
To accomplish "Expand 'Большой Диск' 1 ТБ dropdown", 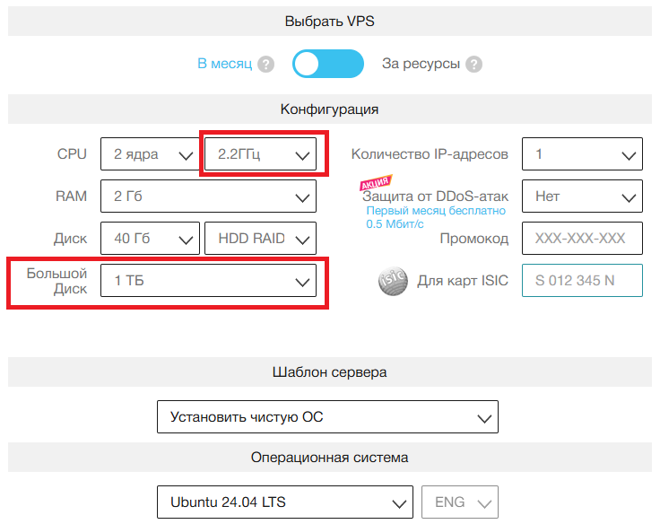I will click(x=208, y=281).
